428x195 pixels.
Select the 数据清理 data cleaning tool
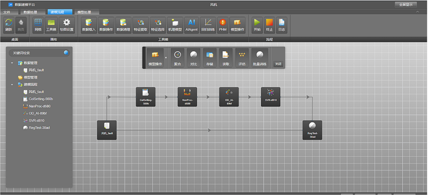coord(123,25)
